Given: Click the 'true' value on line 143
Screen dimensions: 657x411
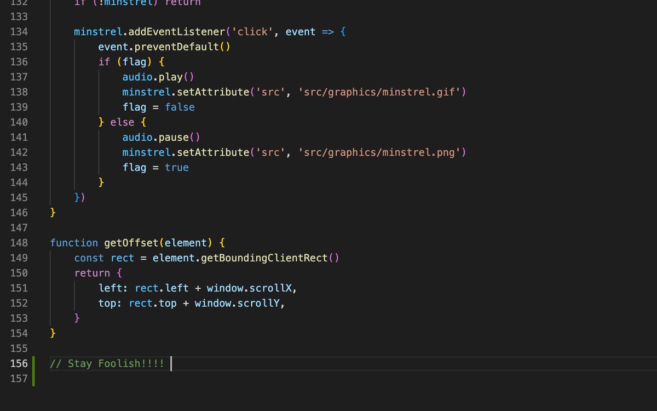Looking at the screenshot, I should click(x=177, y=168).
